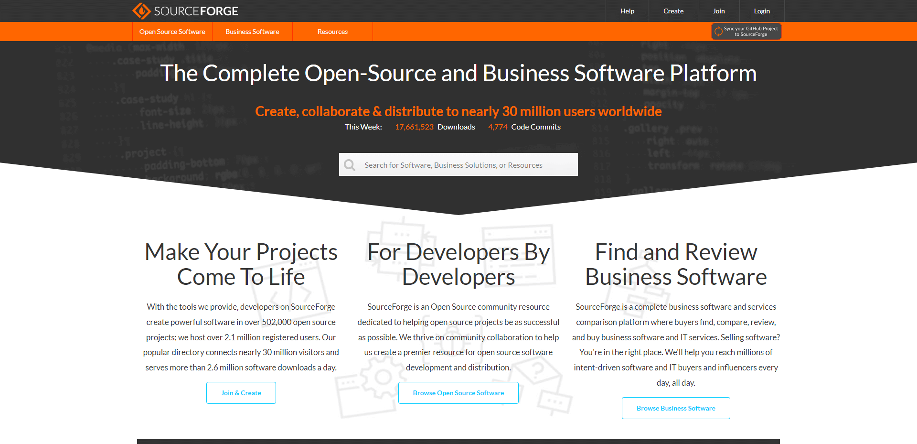
Task: Click the For Developers By Developers heading
Action: coord(458,264)
